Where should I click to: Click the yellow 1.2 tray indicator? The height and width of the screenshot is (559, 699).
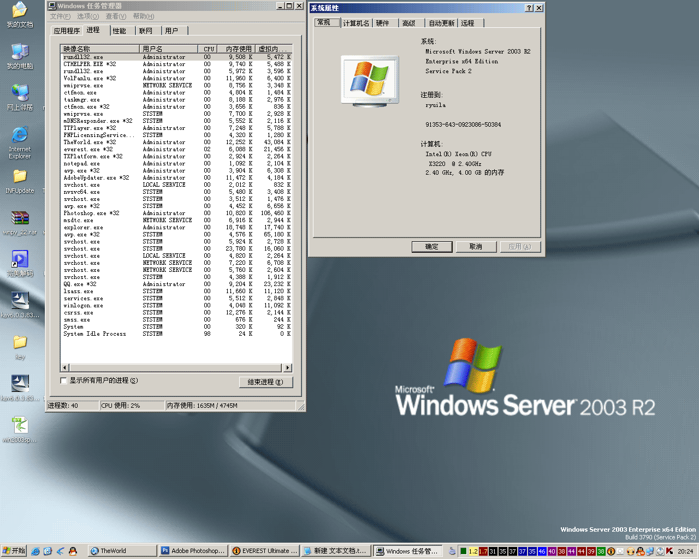click(x=473, y=551)
